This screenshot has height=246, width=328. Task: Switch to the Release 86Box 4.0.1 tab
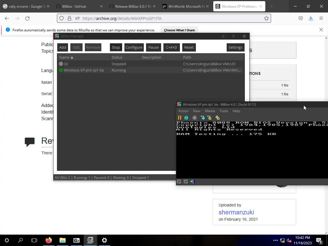click(x=133, y=6)
